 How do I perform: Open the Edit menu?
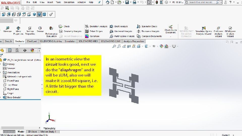click(x=35, y=2)
